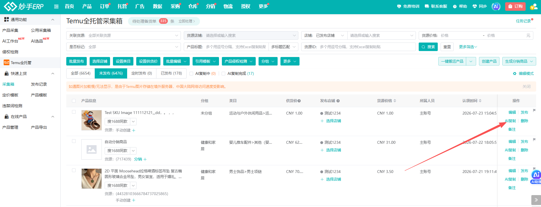Open the 仓库 top menu
This screenshot has width=541, height=207.
click(x=193, y=6)
